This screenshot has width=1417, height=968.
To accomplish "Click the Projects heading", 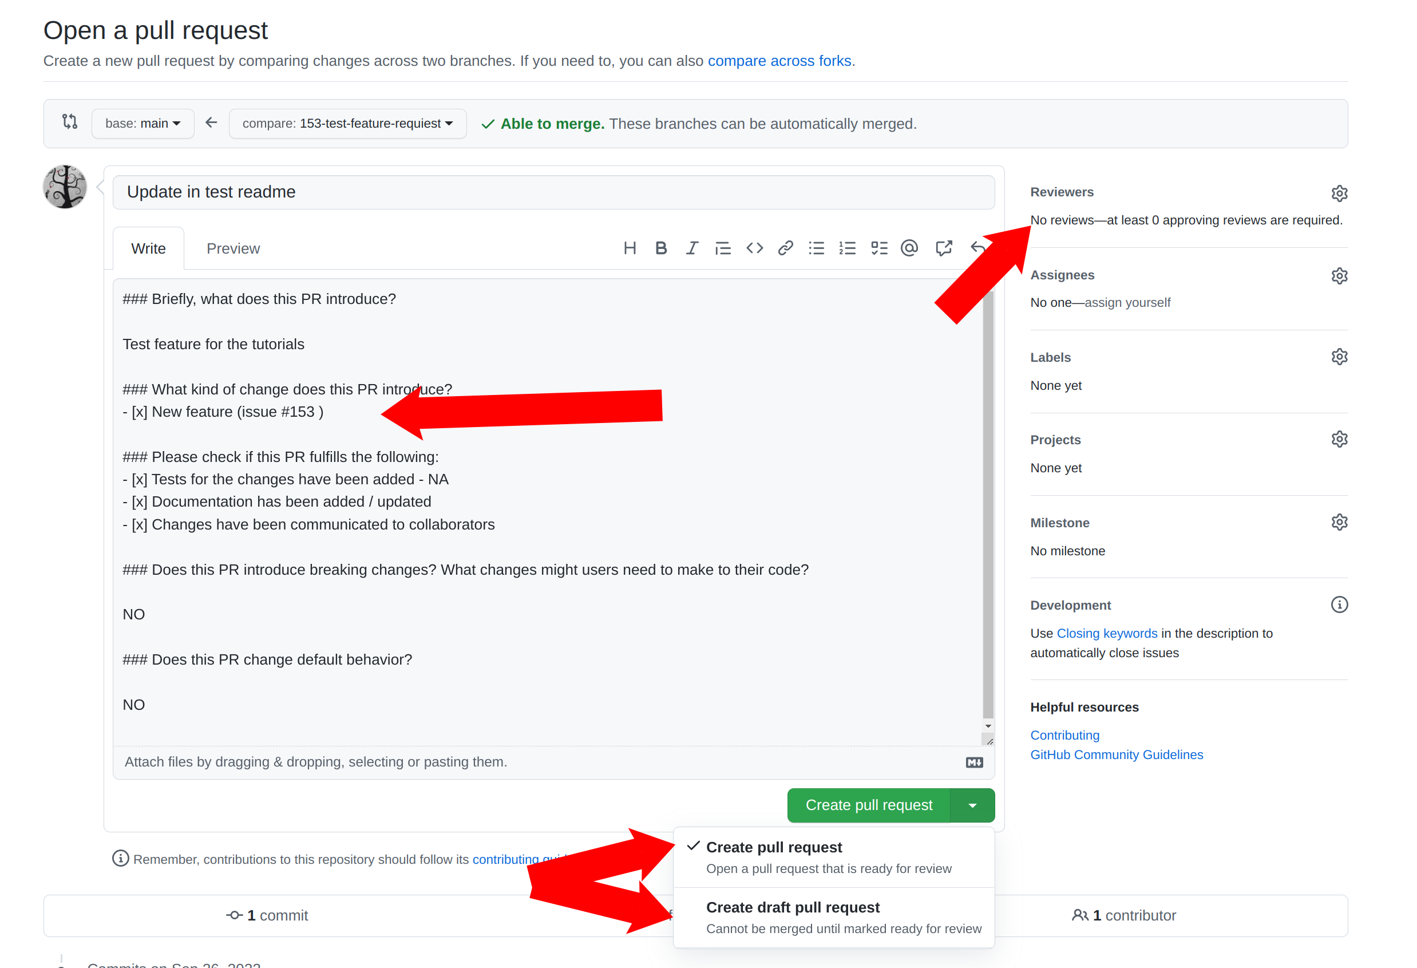I will click(x=1055, y=440).
